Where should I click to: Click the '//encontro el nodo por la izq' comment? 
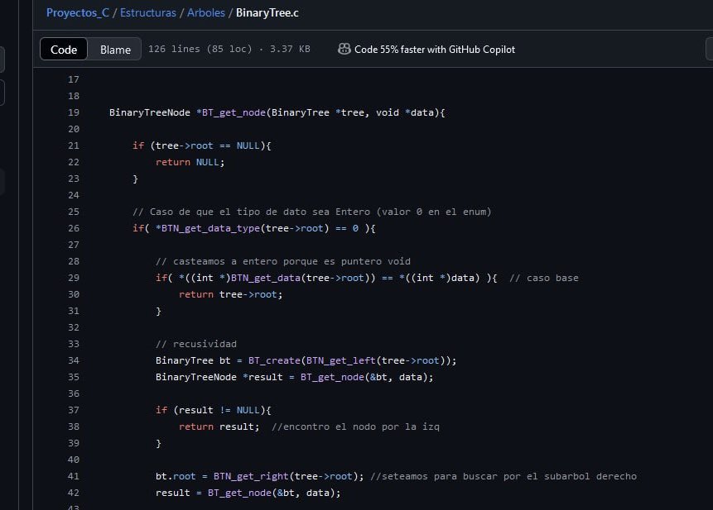point(355,427)
